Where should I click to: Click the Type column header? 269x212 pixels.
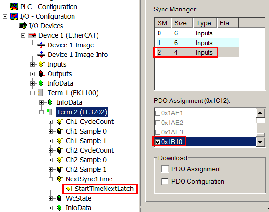pyautogui.click(x=205, y=23)
